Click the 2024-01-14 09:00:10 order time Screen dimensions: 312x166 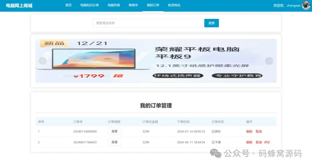click(x=191, y=131)
